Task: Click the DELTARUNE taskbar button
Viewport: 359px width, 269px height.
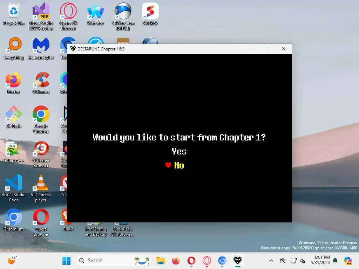Action: click(237, 261)
